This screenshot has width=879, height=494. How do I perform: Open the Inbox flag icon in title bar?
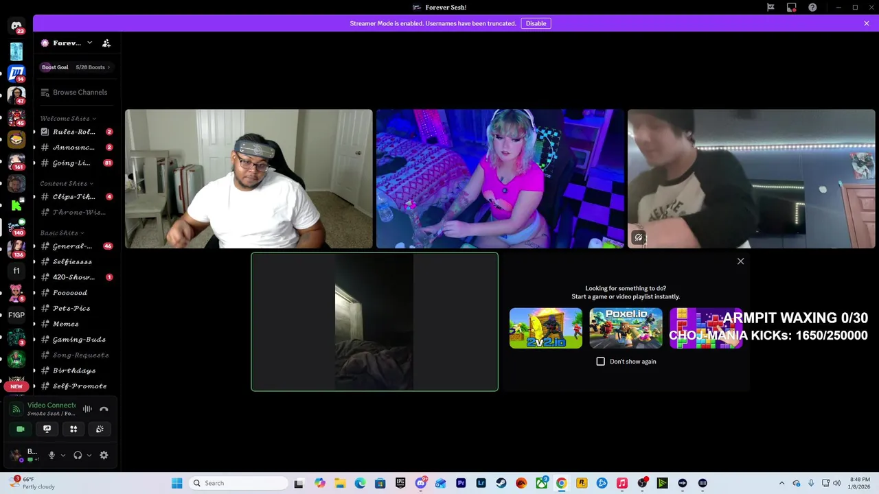[x=770, y=8]
